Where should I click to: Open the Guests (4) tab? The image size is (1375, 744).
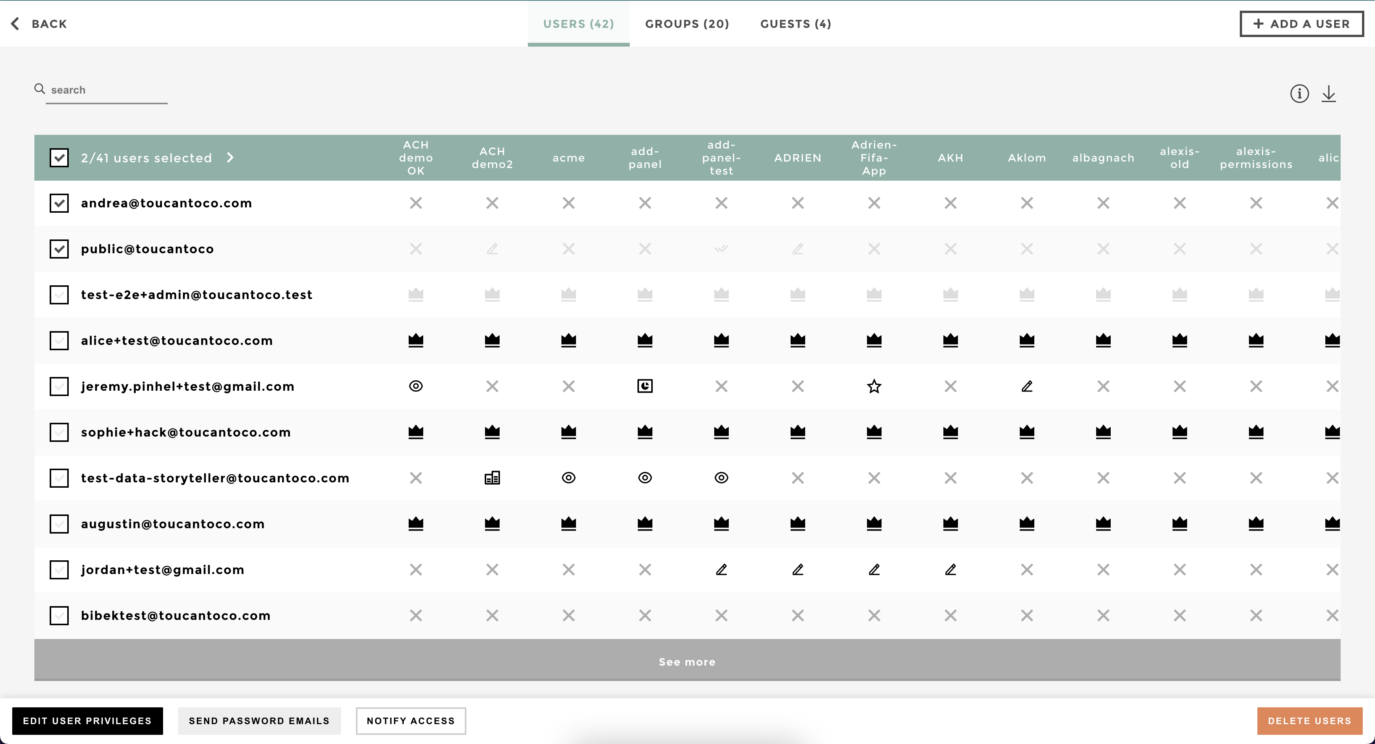coord(795,23)
